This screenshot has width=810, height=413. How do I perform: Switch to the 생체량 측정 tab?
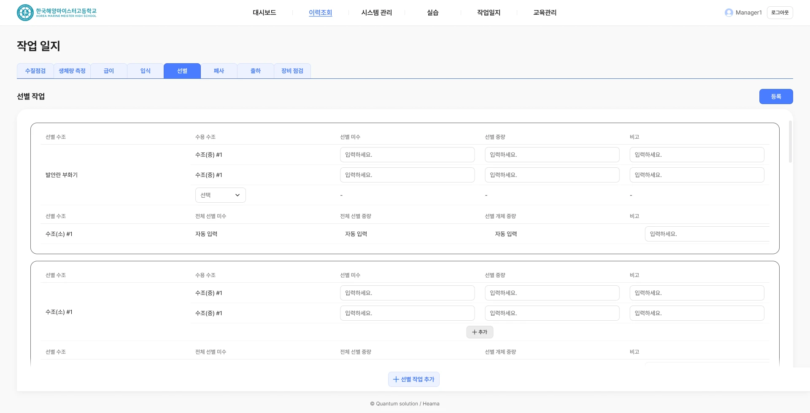(x=72, y=71)
